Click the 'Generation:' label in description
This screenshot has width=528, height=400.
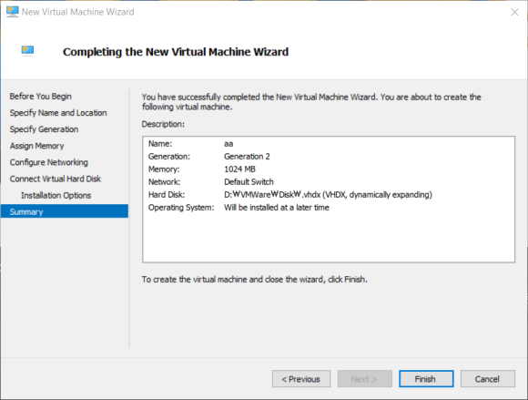(169, 157)
